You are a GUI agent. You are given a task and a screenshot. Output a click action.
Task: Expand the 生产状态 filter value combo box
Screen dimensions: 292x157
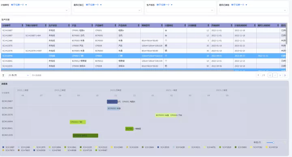coord(180,10)
